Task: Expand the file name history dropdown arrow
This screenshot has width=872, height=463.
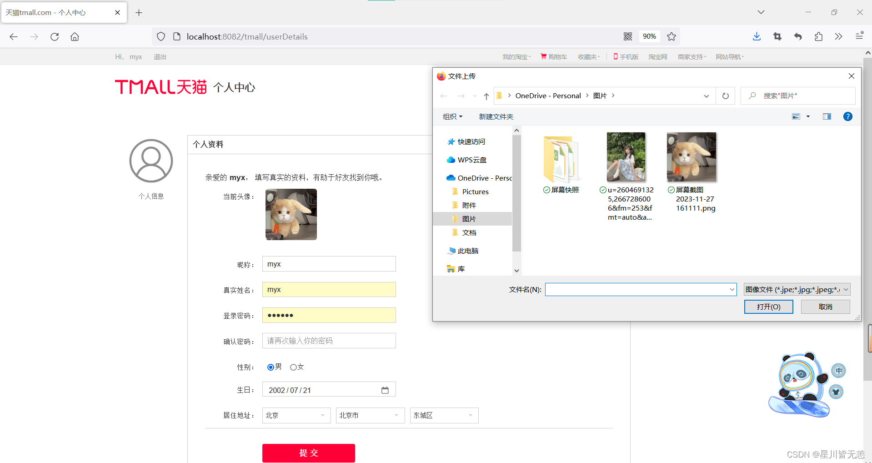Action: pos(732,290)
